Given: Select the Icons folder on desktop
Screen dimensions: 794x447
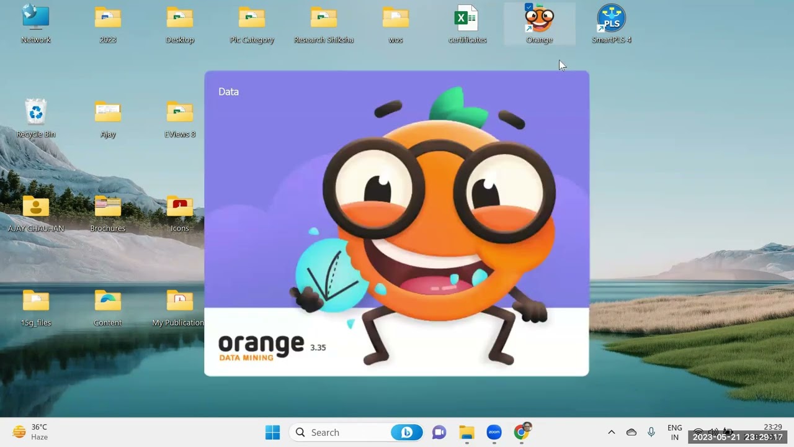Looking at the screenshot, I should pyautogui.click(x=180, y=213).
